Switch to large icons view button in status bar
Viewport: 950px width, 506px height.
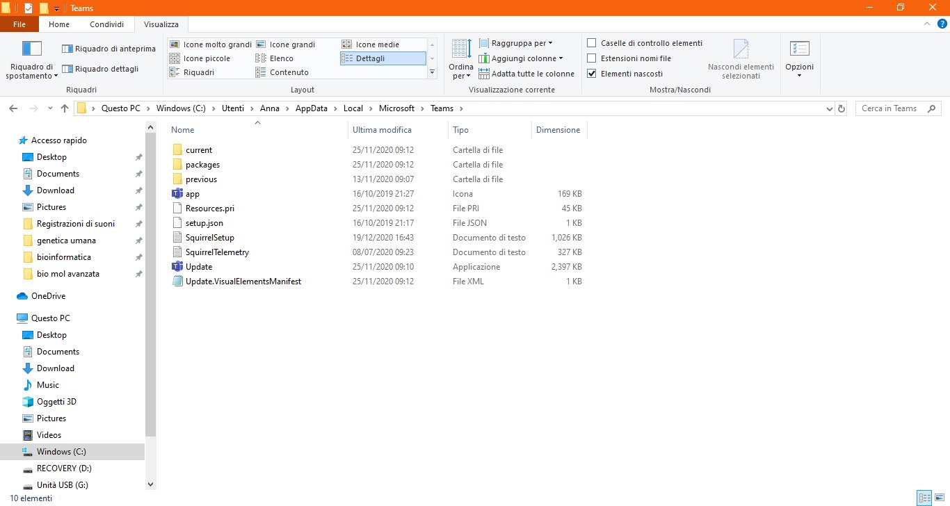[939, 498]
